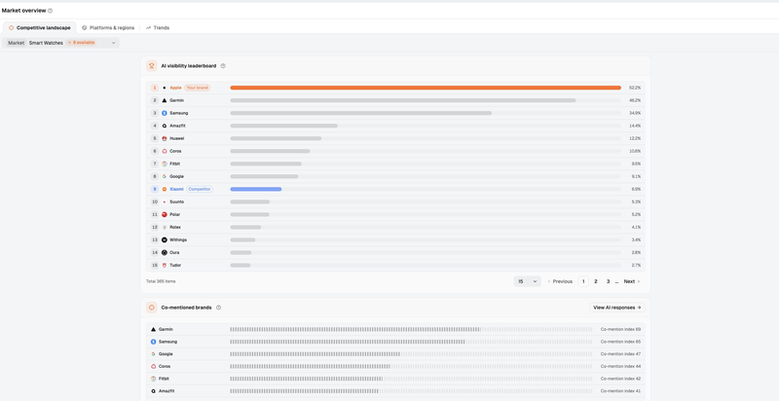Click the Total 365 items text
Viewport: 779px width, 401px height.
(161, 281)
